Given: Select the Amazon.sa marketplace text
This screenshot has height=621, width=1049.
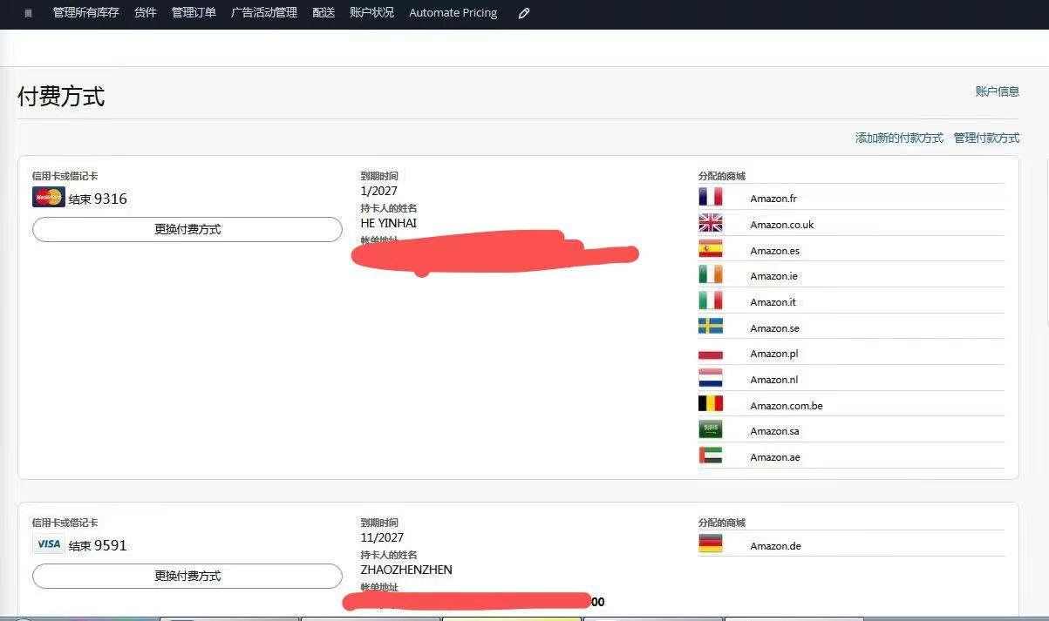Looking at the screenshot, I should coord(775,431).
